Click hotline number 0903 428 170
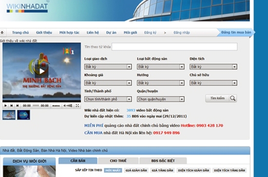 tap(210, 125)
